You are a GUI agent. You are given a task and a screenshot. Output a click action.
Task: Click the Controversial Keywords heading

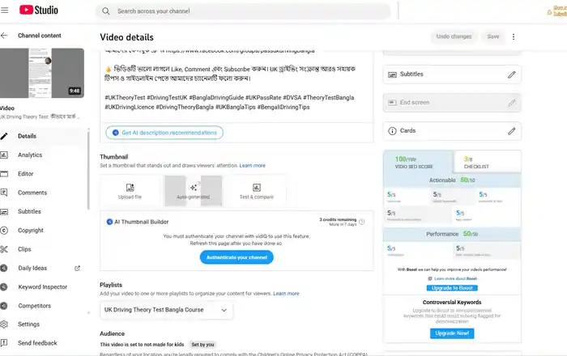click(452, 303)
